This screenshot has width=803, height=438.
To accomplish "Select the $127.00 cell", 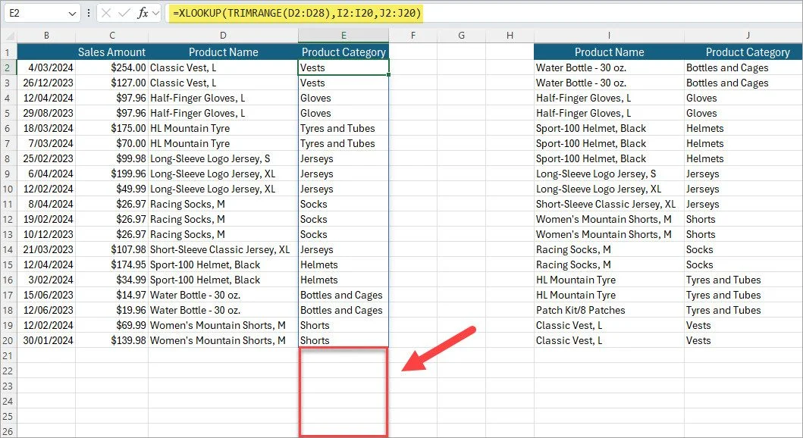I will (111, 83).
